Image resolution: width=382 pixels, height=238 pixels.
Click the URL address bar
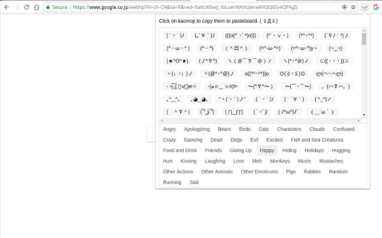[203, 7]
